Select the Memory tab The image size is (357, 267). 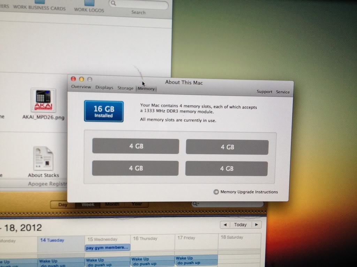click(x=146, y=89)
